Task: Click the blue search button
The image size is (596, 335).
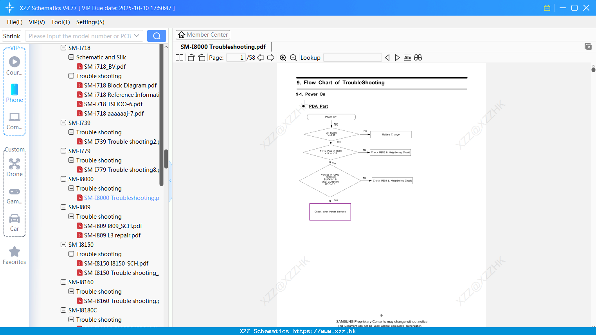Action: pyautogui.click(x=157, y=36)
